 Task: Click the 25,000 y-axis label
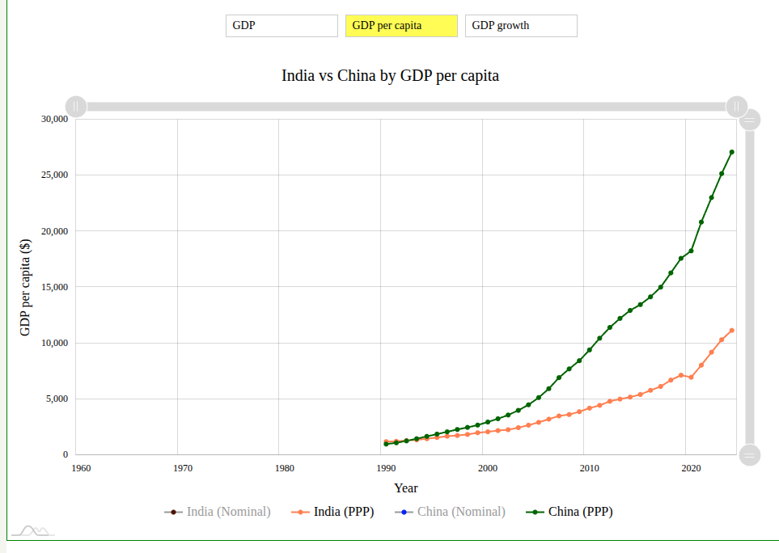pyautogui.click(x=55, y=175)
